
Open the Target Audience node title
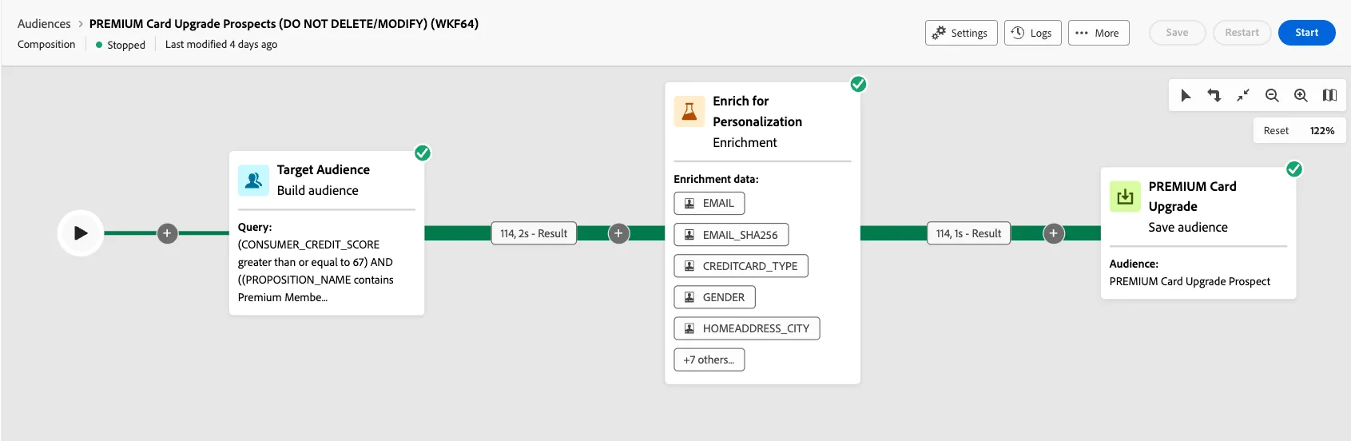pyautogui.click(x=324, y=169)
